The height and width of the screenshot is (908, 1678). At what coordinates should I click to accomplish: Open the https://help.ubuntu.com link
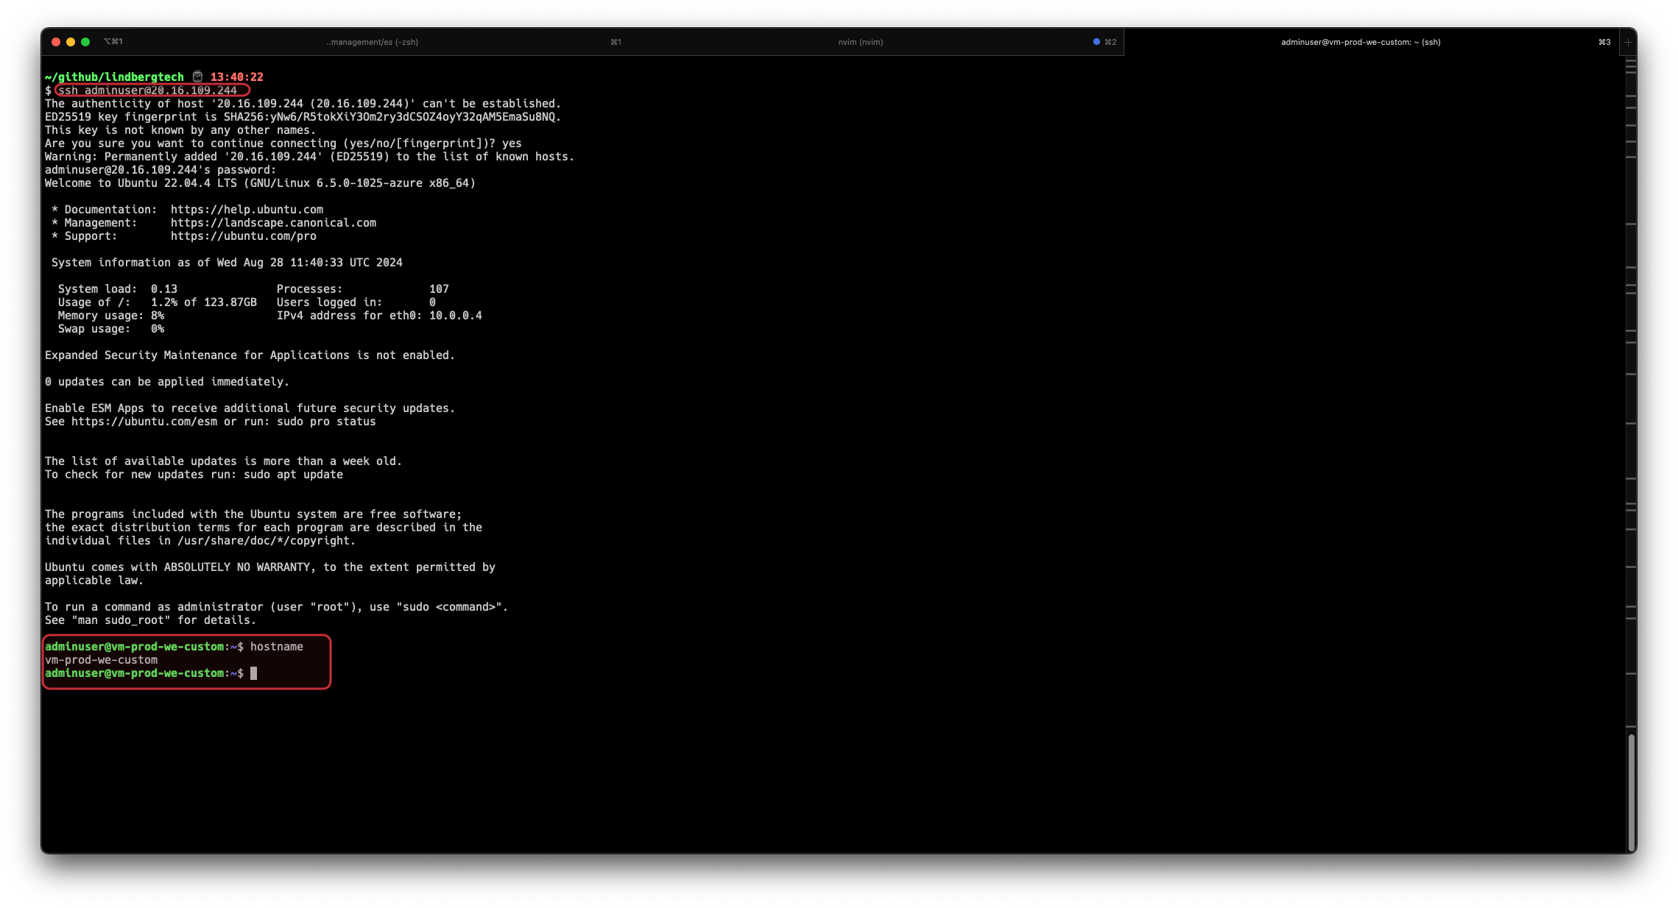(247, 210)
